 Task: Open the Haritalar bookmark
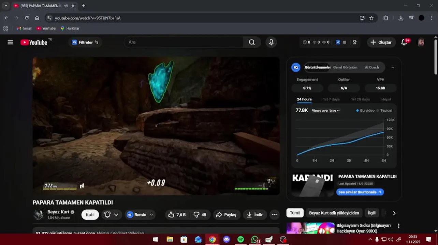[70, 28]
